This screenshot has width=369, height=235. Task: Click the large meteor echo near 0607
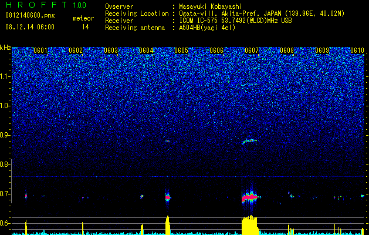pyautogui.click(x=250, y=197)
